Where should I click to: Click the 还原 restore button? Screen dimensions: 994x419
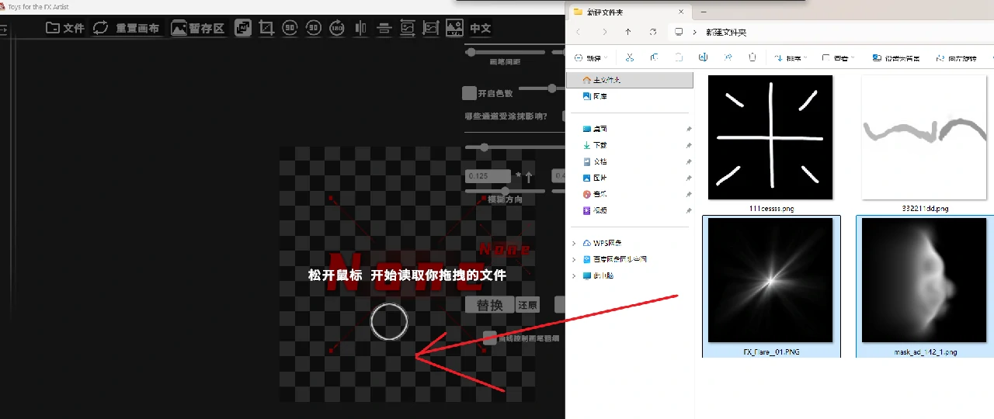pyautogui.click(x=527, y=305)
